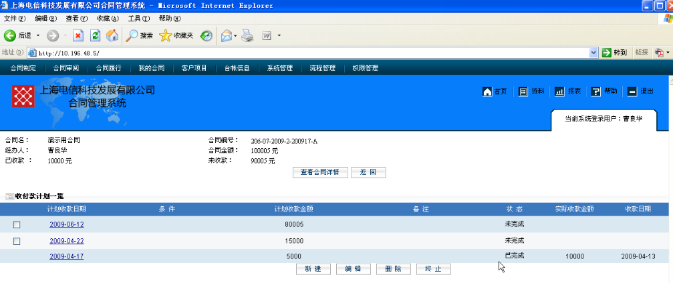Open the 搜索 search magnifier button
Image resolution: width=673 pixels, height=283 pixels.
point(140,35)
